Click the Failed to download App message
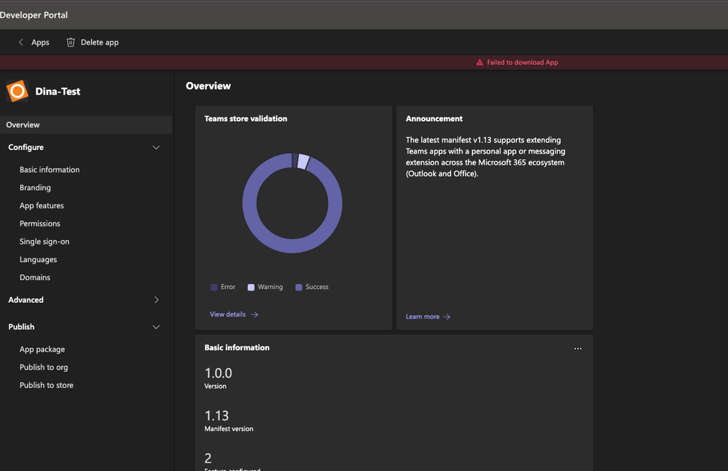This screenshot has height=471, width=728. point(522,62)
